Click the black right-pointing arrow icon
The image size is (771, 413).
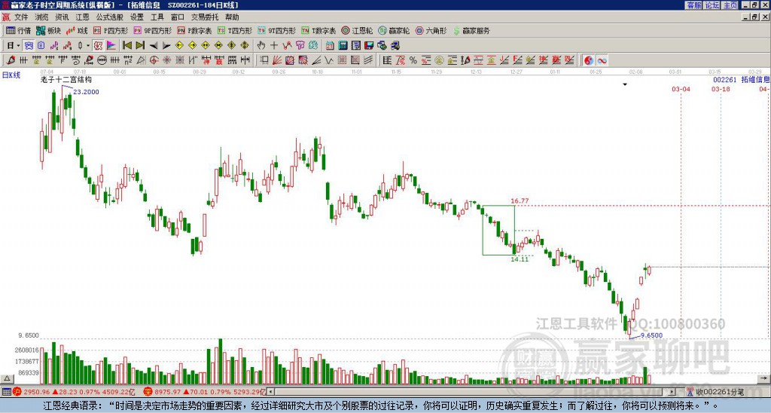(x=166, y=46)
